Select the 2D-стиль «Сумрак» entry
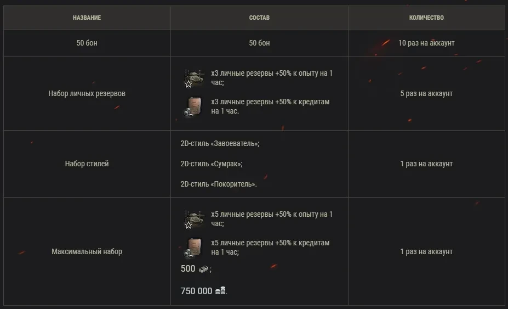This screenshot has width=508, height=309. click(x=211, y=164)
